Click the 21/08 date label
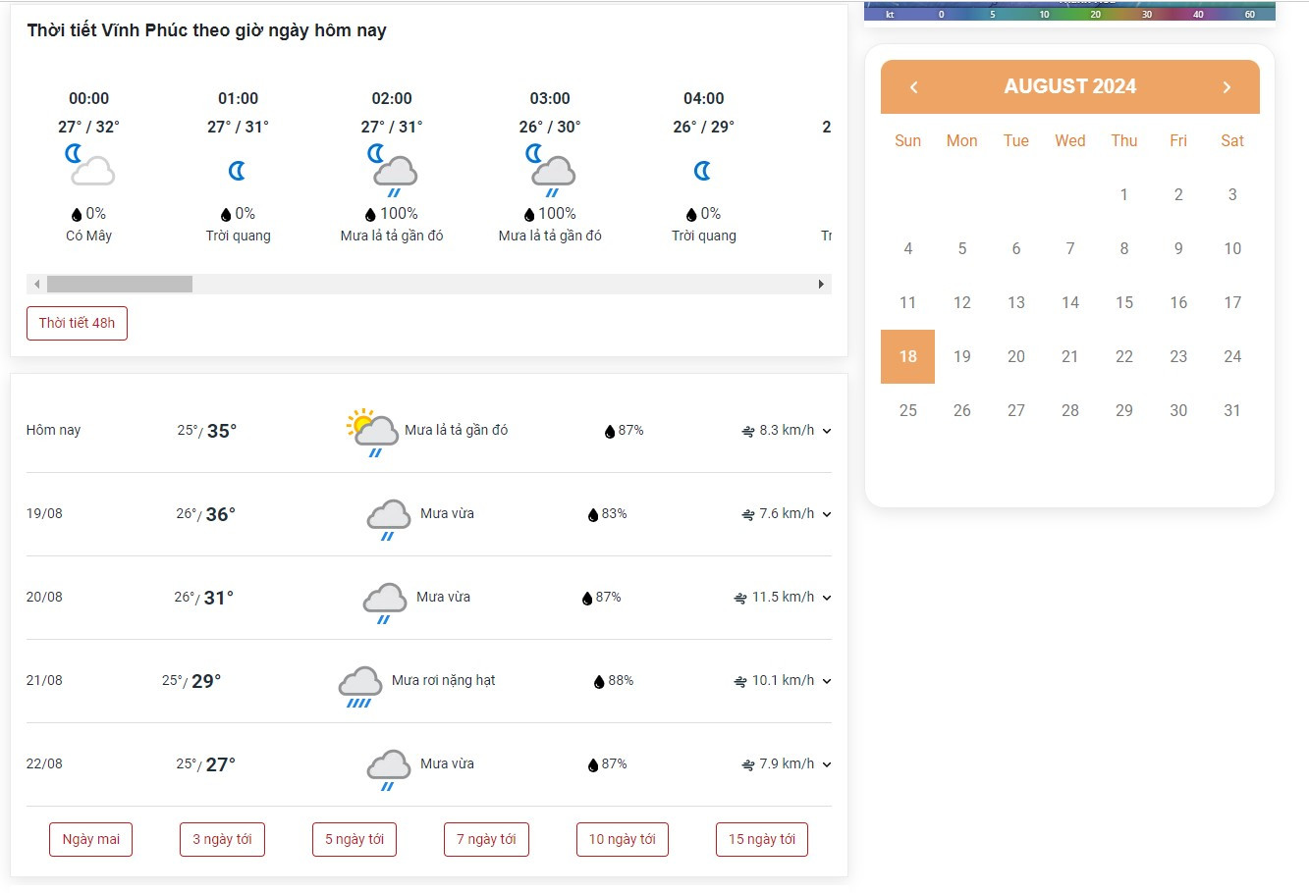Image resolution: width=1309 pixels, height=893 pixels. coord(44,680)
